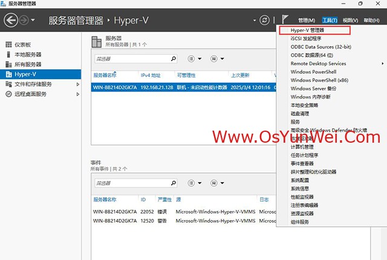
Task: Open 组件服务 menu entry
Action: (300, 222)
